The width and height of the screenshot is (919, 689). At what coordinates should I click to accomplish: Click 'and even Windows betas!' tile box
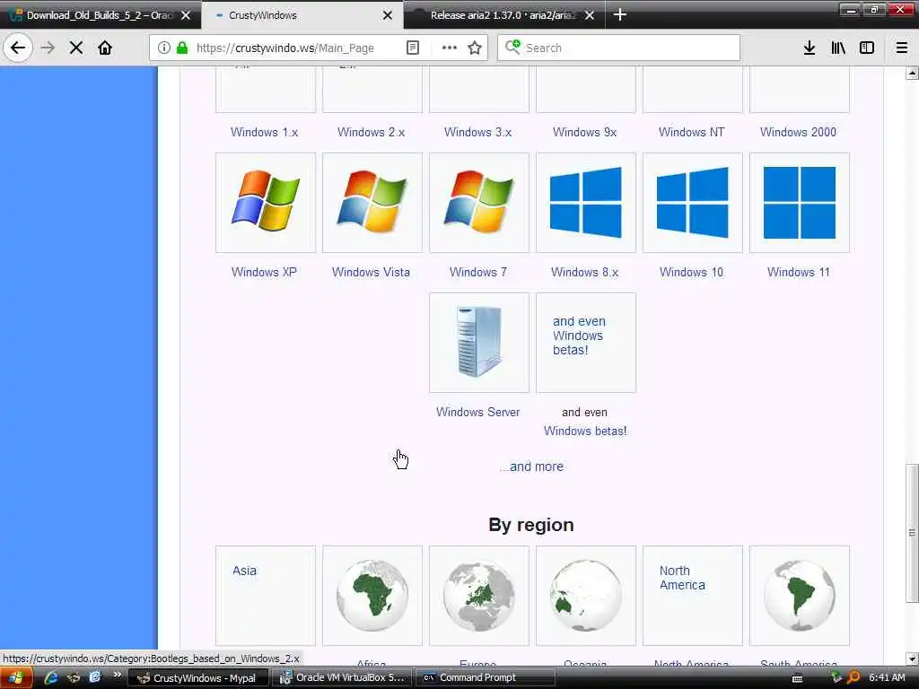[x=585, y=343]
